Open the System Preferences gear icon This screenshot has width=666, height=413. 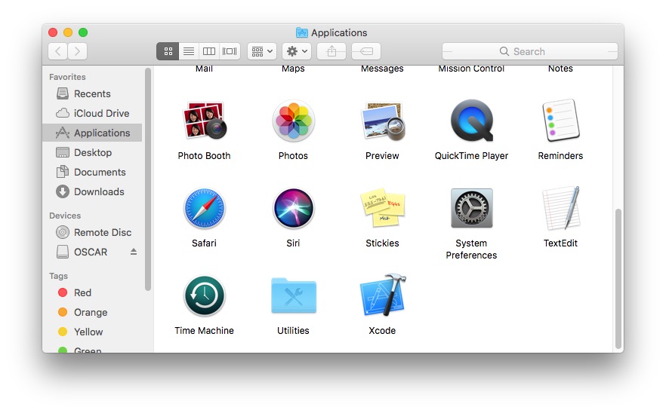pyautogui.click(x=471, y=208)
